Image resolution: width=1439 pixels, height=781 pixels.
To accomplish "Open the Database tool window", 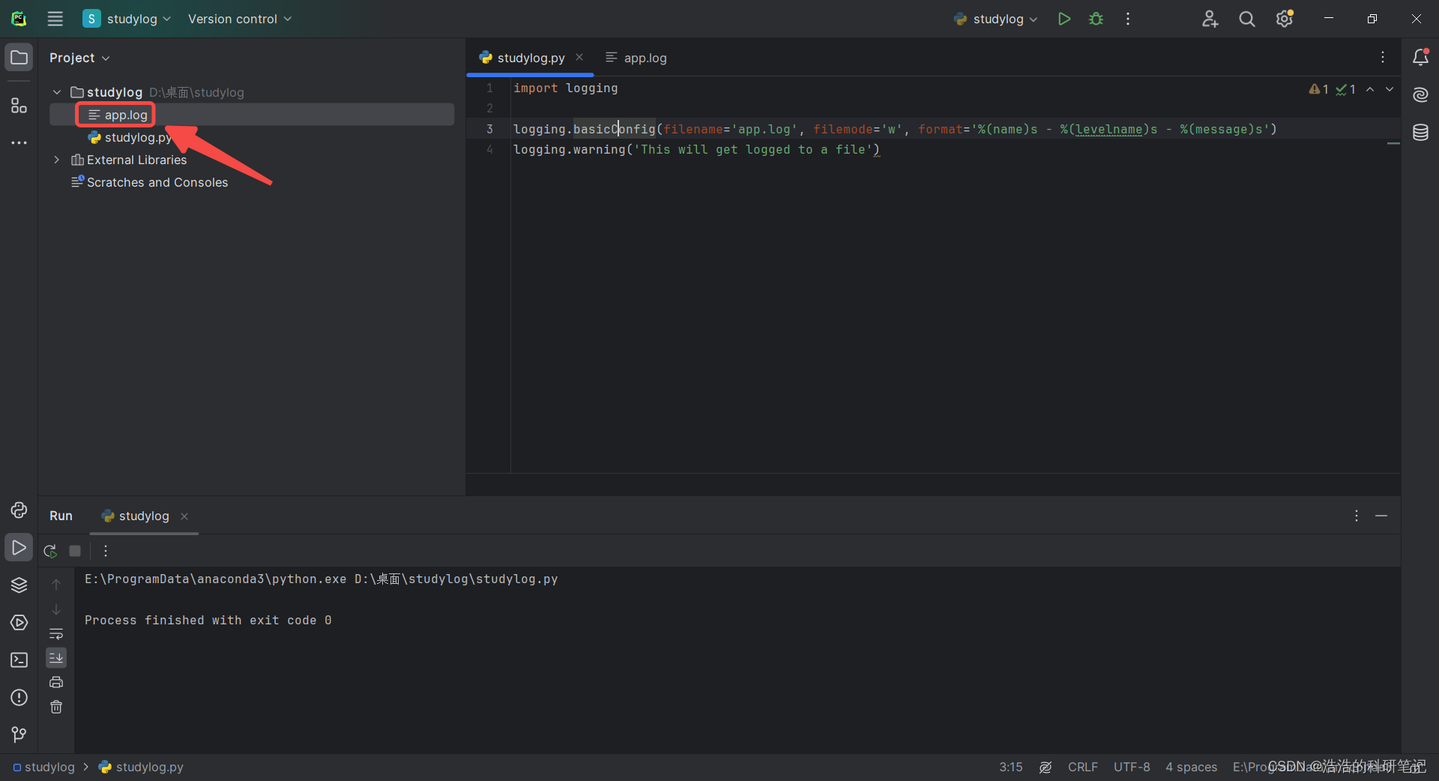I will click(1420, 133).
